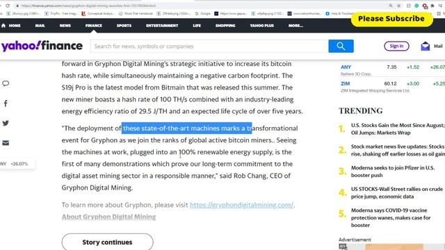Click the red extension icon in toolbar
Viewport: 445px width, 250px height.
tap(425, 6)
